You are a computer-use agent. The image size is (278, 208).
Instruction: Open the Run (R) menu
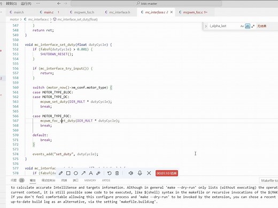[x=26, y=3]
